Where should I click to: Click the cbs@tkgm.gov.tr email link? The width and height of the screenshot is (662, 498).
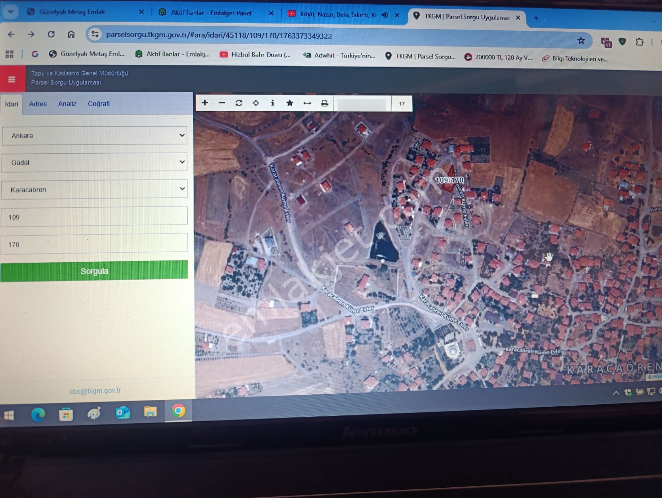[95, 391]
